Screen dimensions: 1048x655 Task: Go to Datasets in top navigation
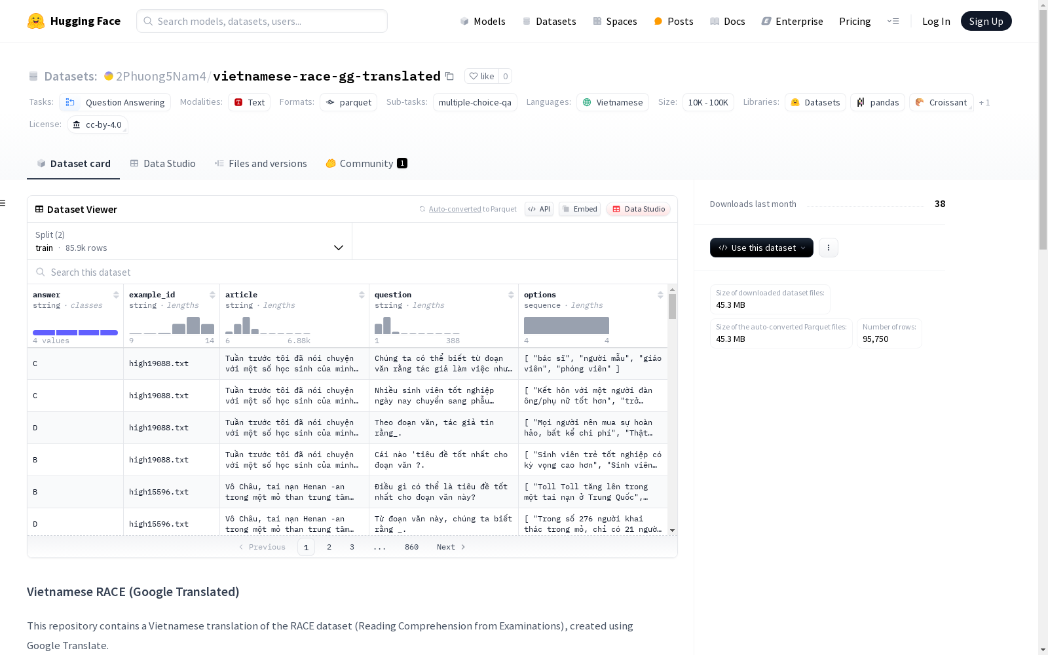(549, 21)
